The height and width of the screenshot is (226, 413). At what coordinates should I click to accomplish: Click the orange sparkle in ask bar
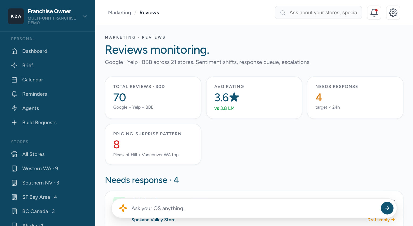123,208
